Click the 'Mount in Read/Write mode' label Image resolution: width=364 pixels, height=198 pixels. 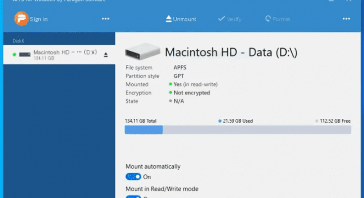click(162, 189)
